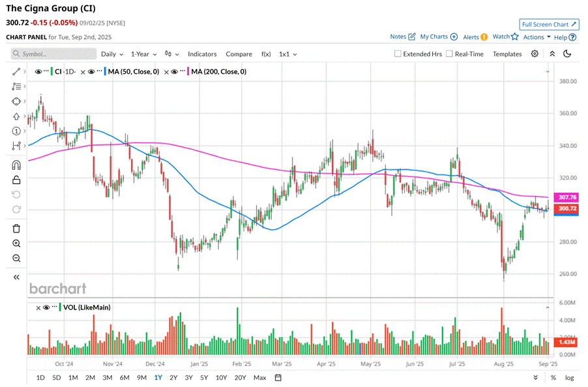This screenshot has width=588, height=387.
Task: Open the 1x1 grid layout dropdown
Action: coord(287,54)
